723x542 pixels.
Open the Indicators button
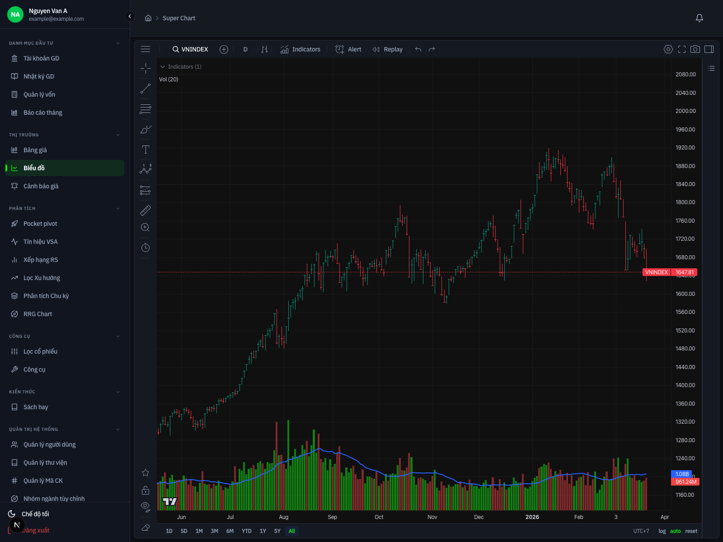300,50
